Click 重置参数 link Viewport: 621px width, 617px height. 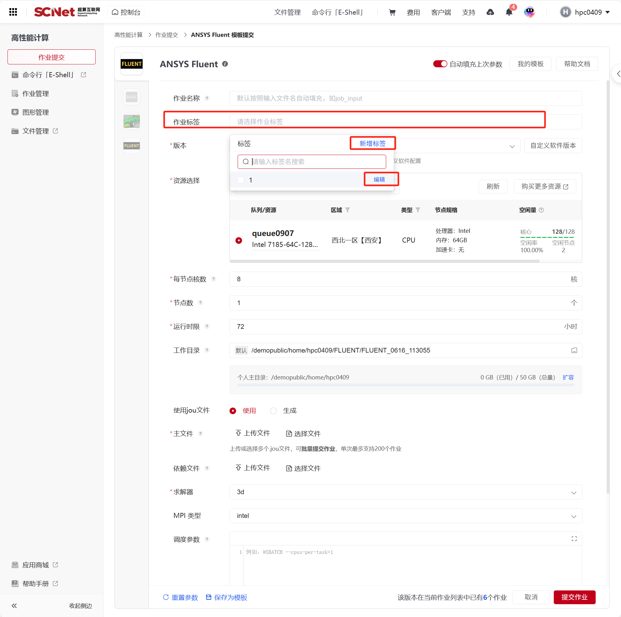[x=180, y=597]
